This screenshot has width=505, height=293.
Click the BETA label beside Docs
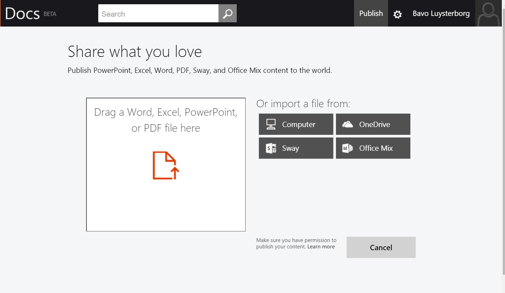pos(50,14)
